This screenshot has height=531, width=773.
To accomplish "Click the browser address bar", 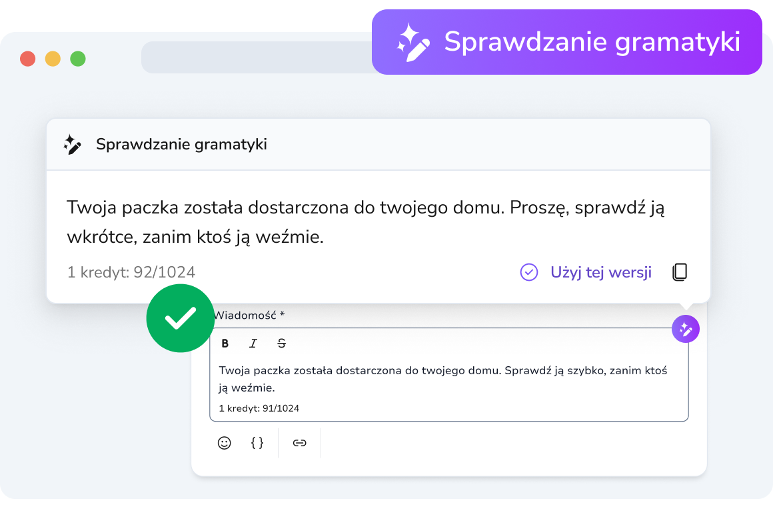I will pyautogui.click(x=257, y=58).
